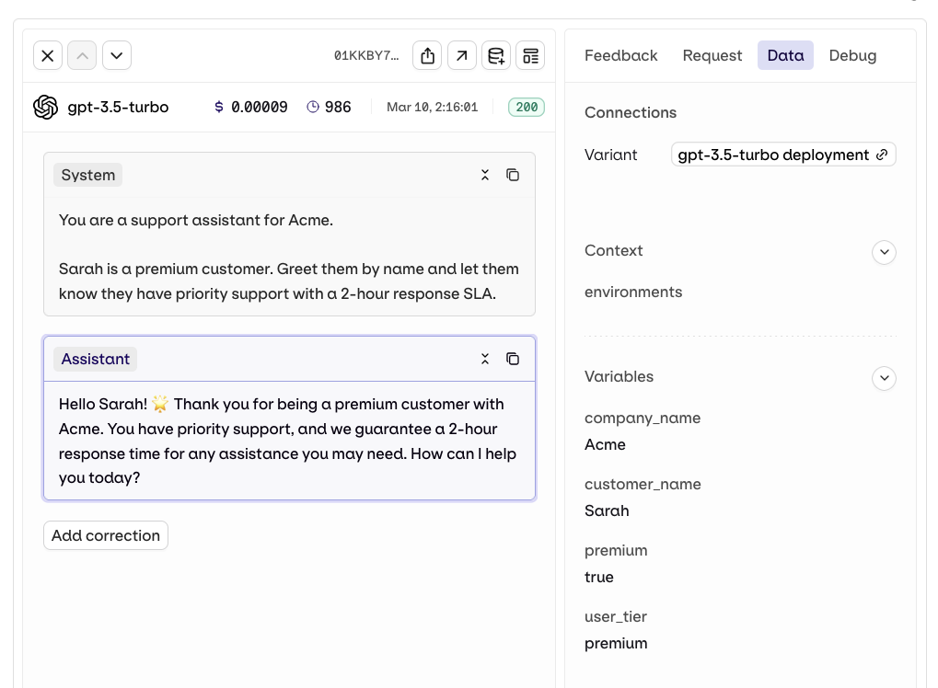This screenshot has width=938, height=688.
Task: Open the gpt-3.5-turbo deployment variant link
Action: click(x=783, y=155)
